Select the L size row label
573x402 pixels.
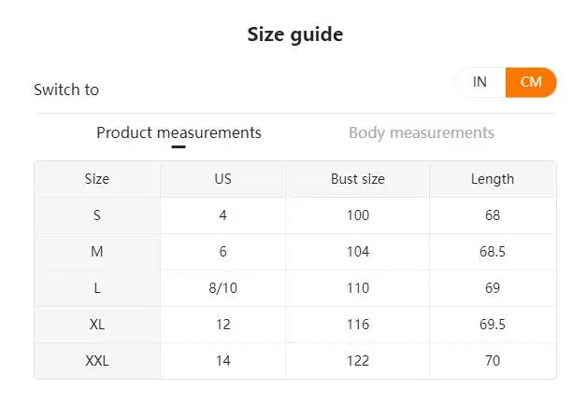(97, 288)
